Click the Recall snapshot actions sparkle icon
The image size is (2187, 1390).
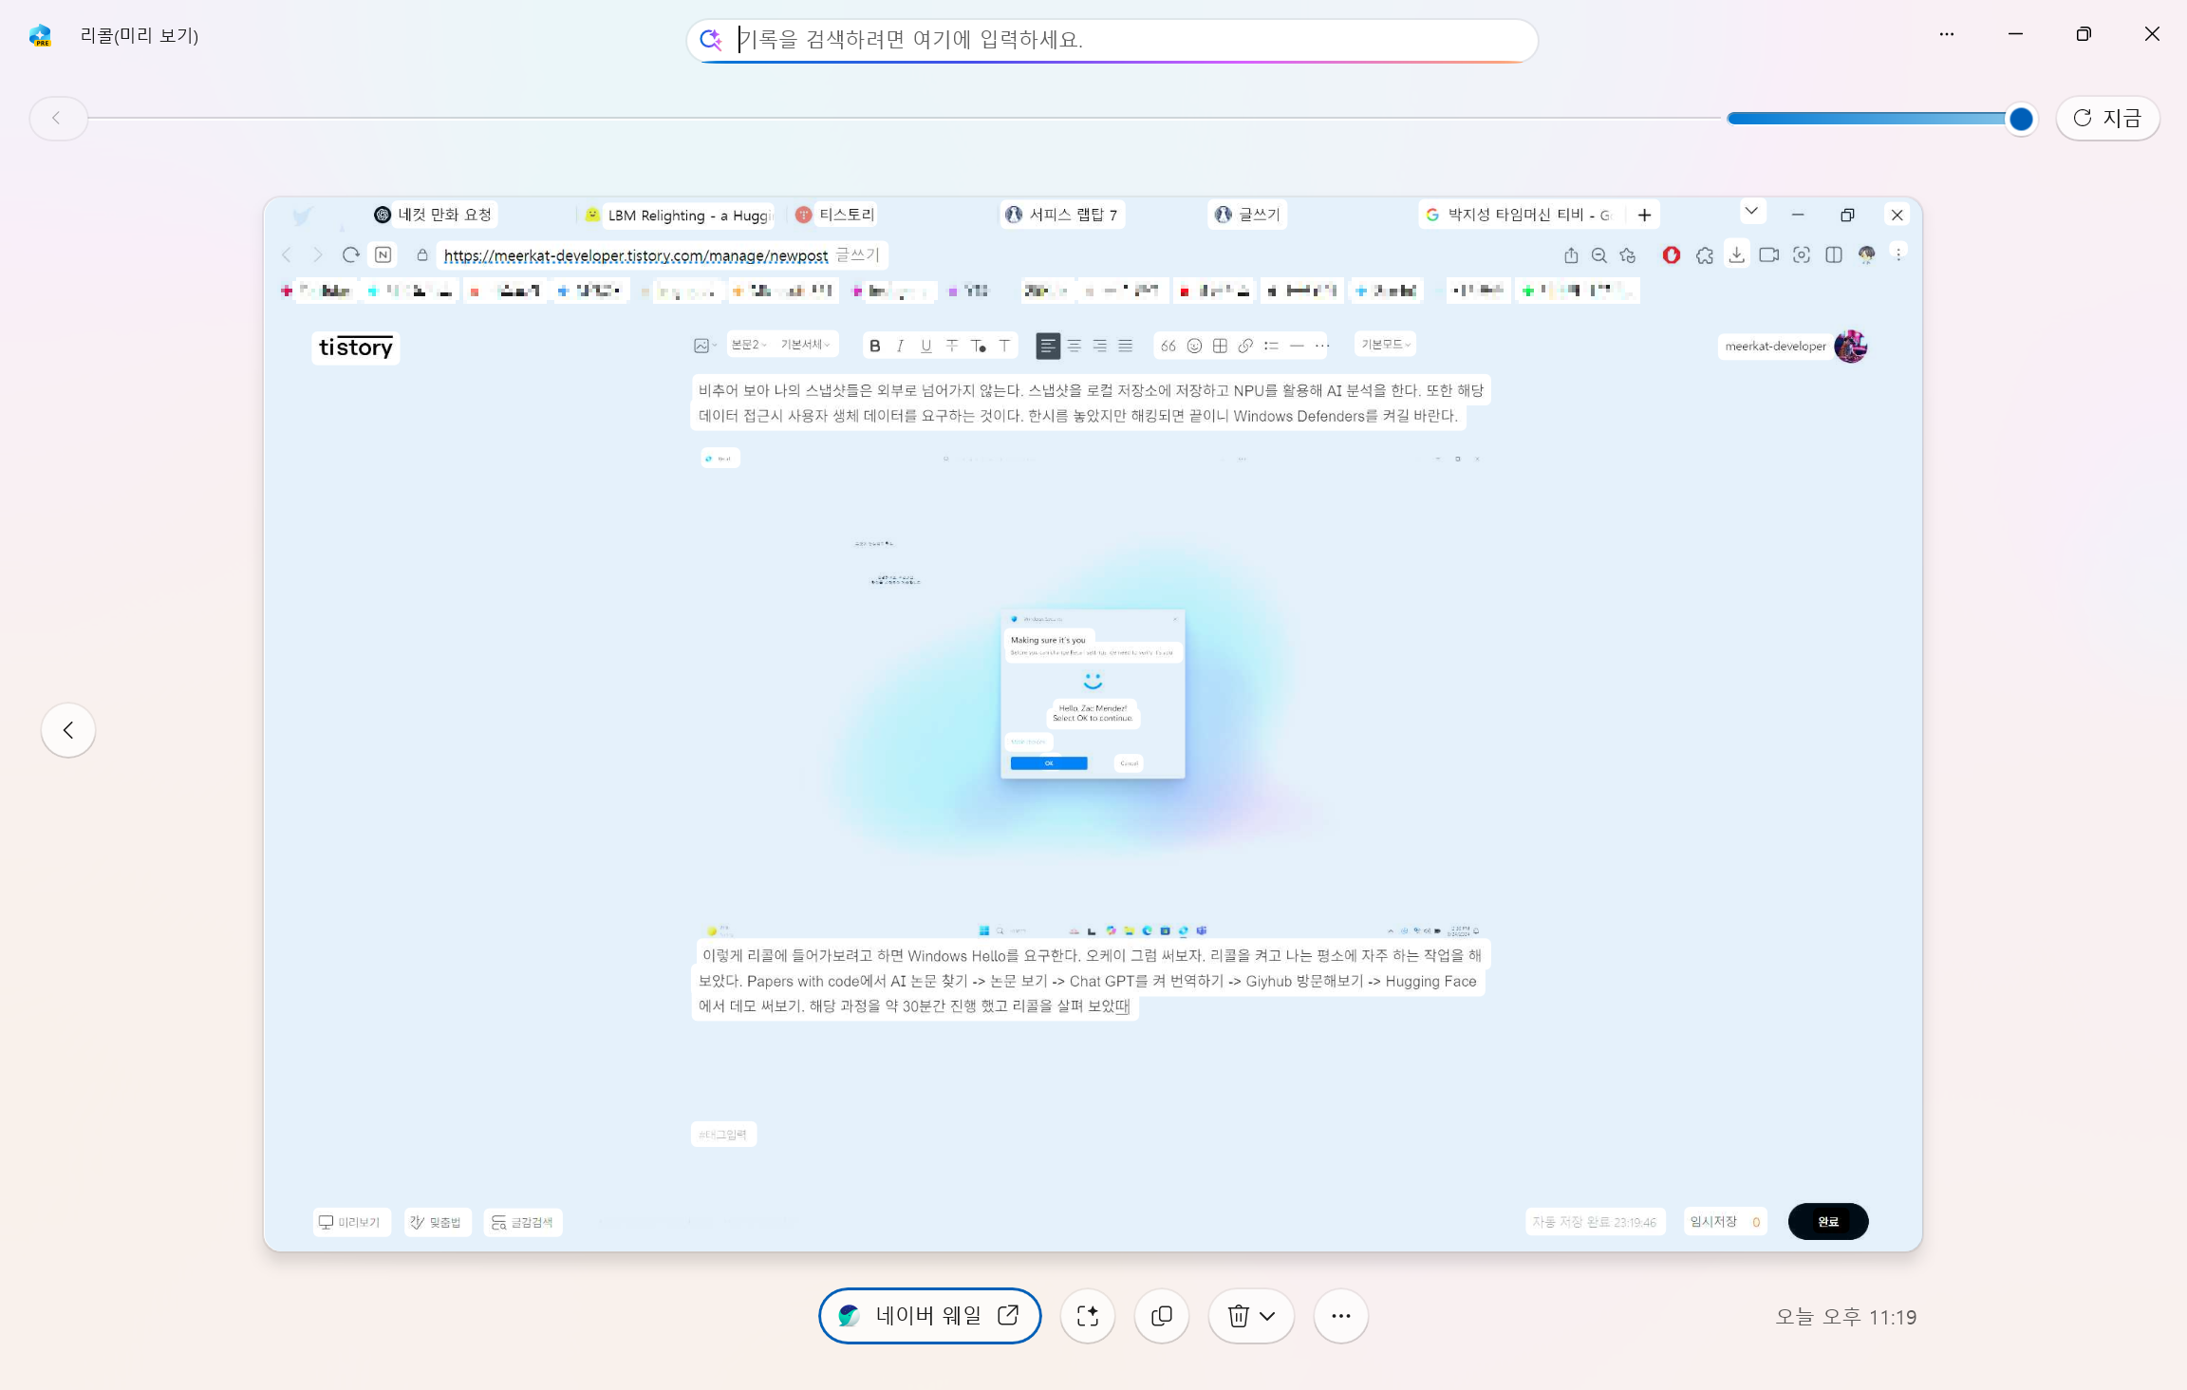[1087, 1316]
